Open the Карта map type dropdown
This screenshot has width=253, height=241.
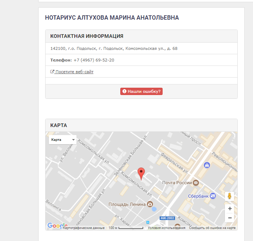click(62, 140)
